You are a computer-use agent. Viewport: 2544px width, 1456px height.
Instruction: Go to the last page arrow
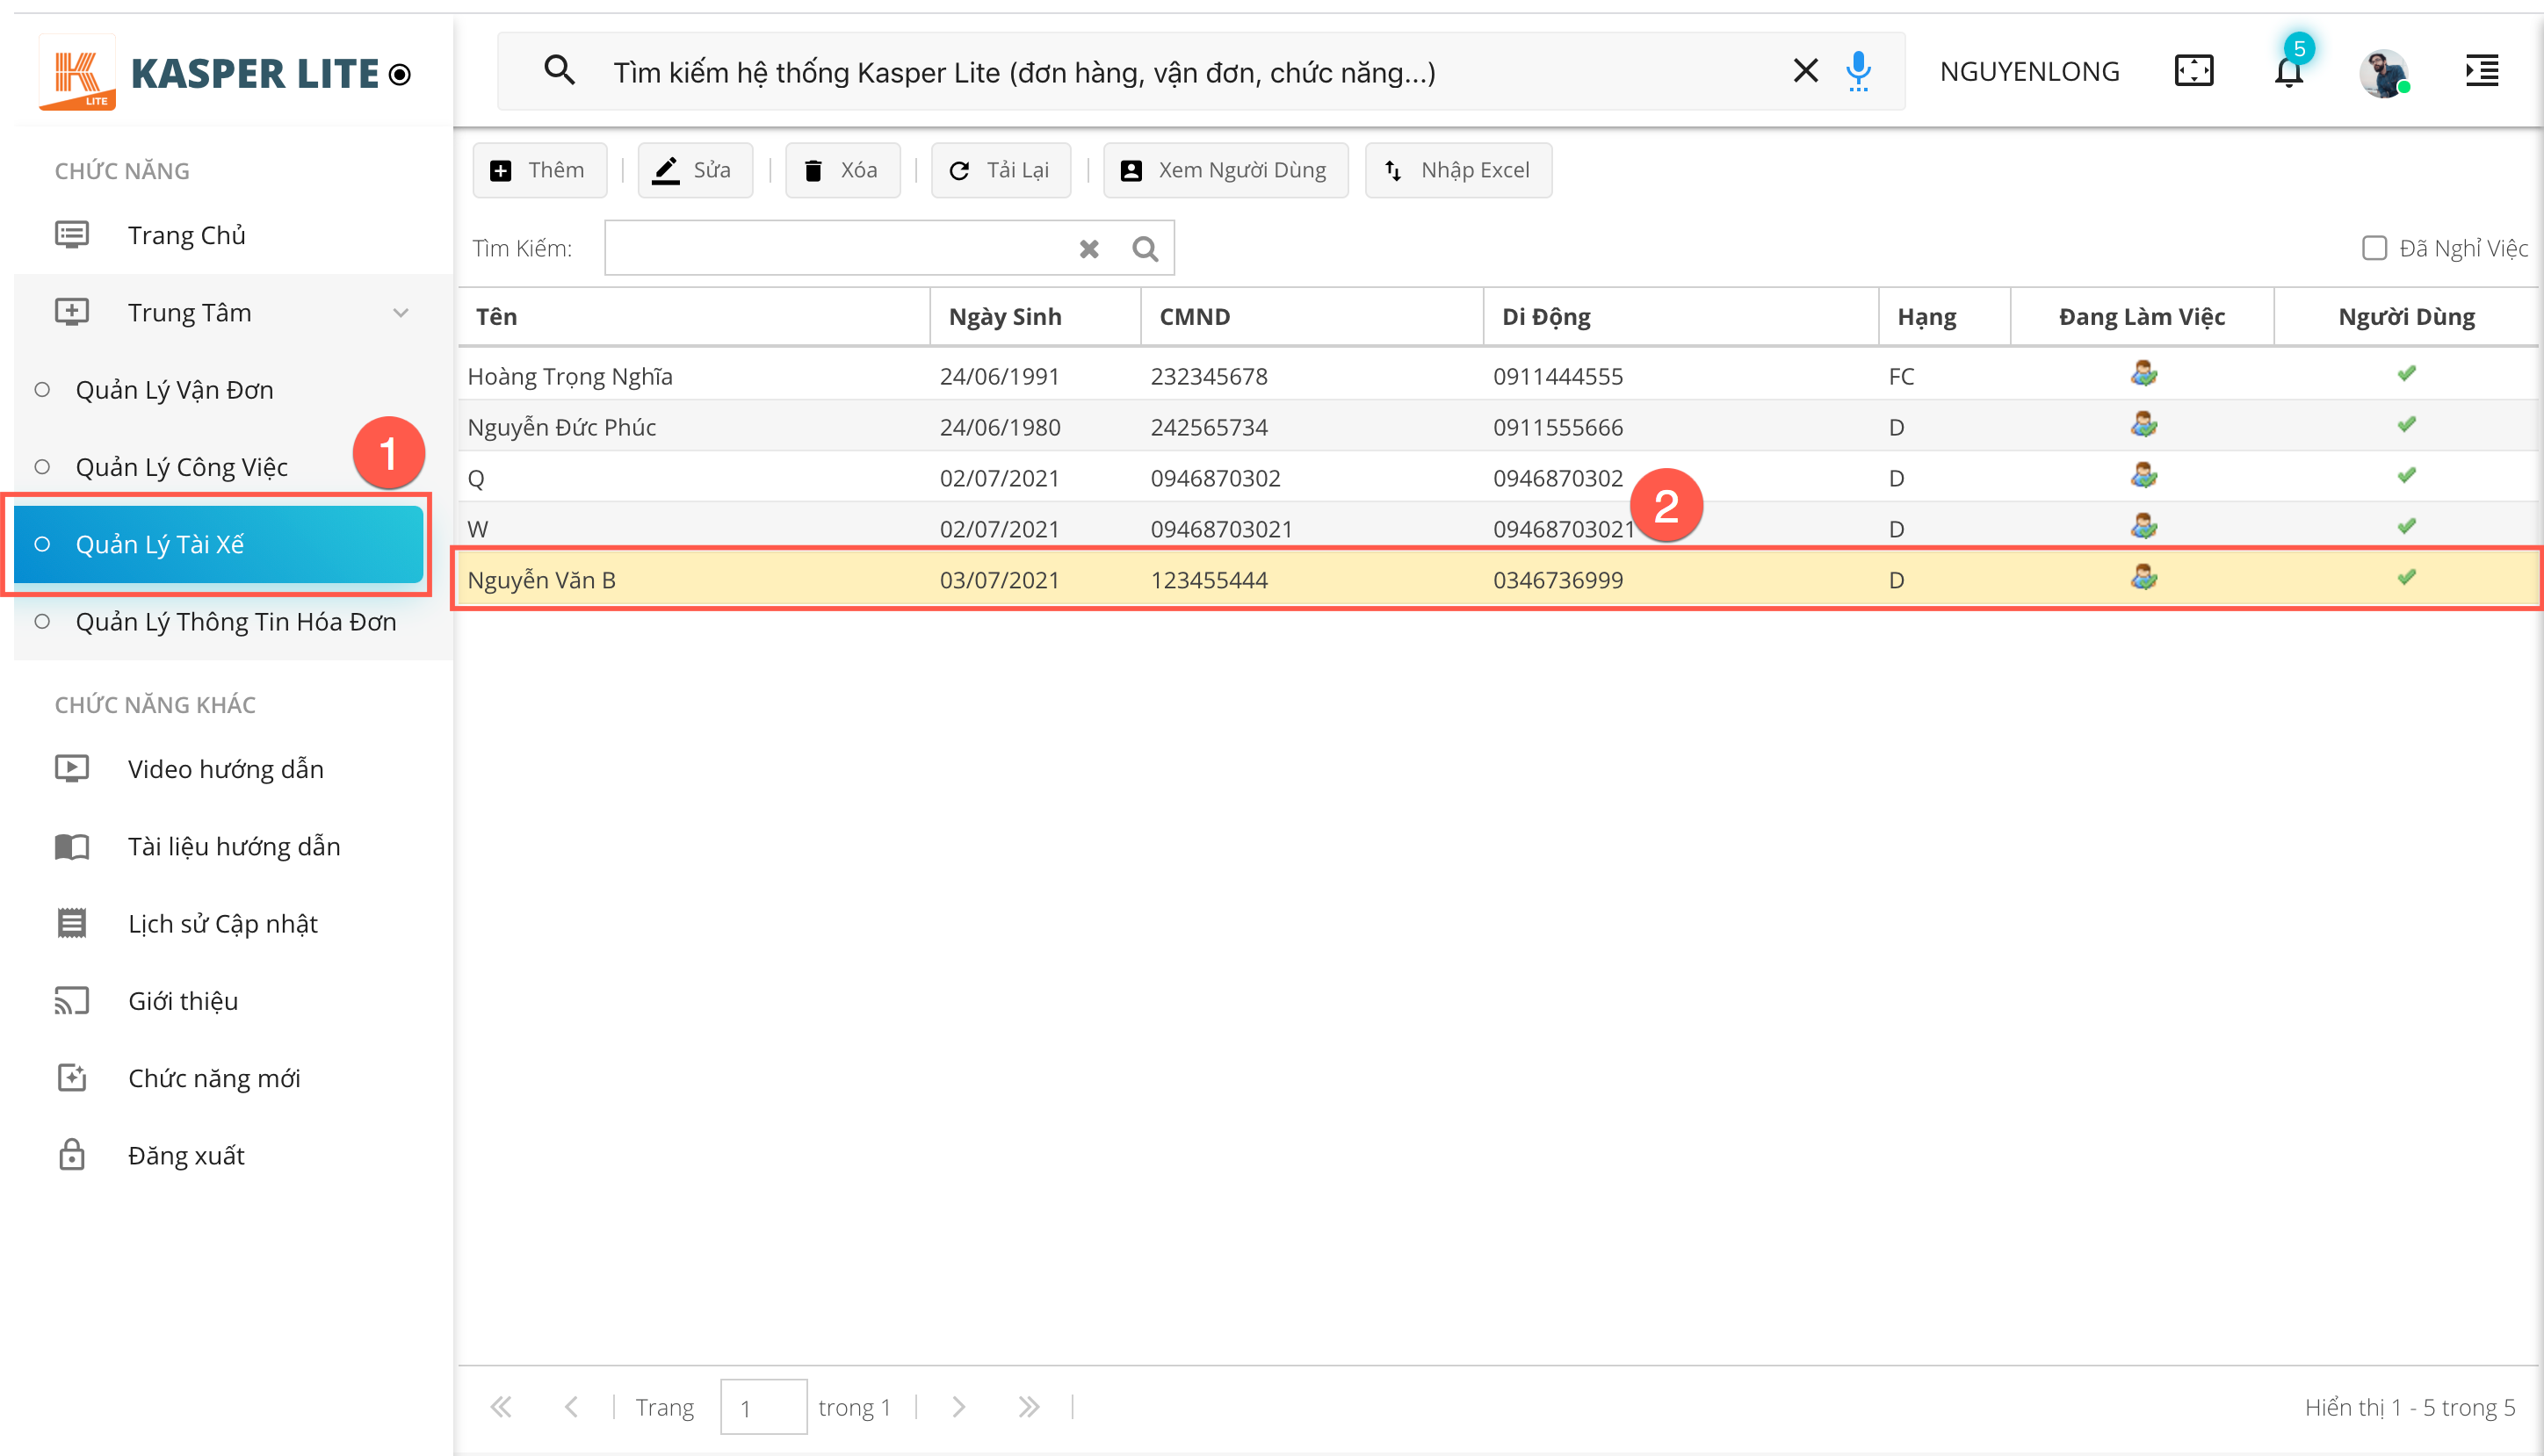(x=1028, y=1407)
